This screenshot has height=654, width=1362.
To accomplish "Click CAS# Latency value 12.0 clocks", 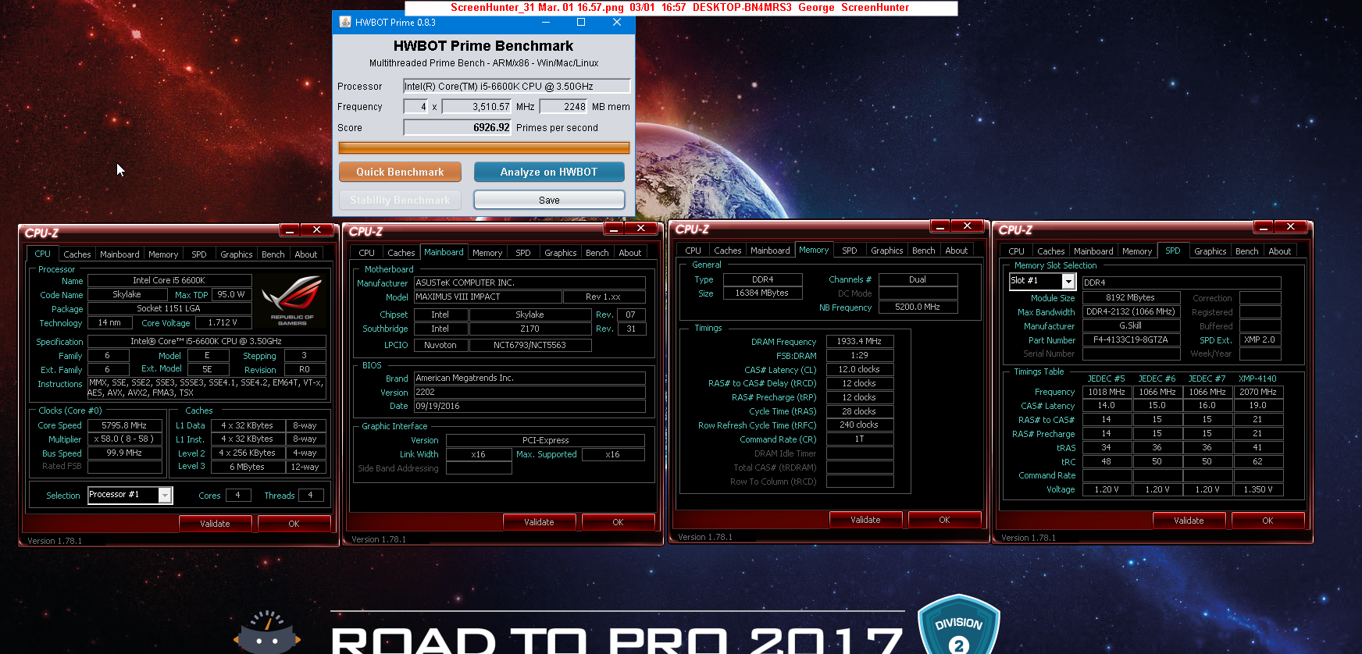I will (x=859, y=369).
